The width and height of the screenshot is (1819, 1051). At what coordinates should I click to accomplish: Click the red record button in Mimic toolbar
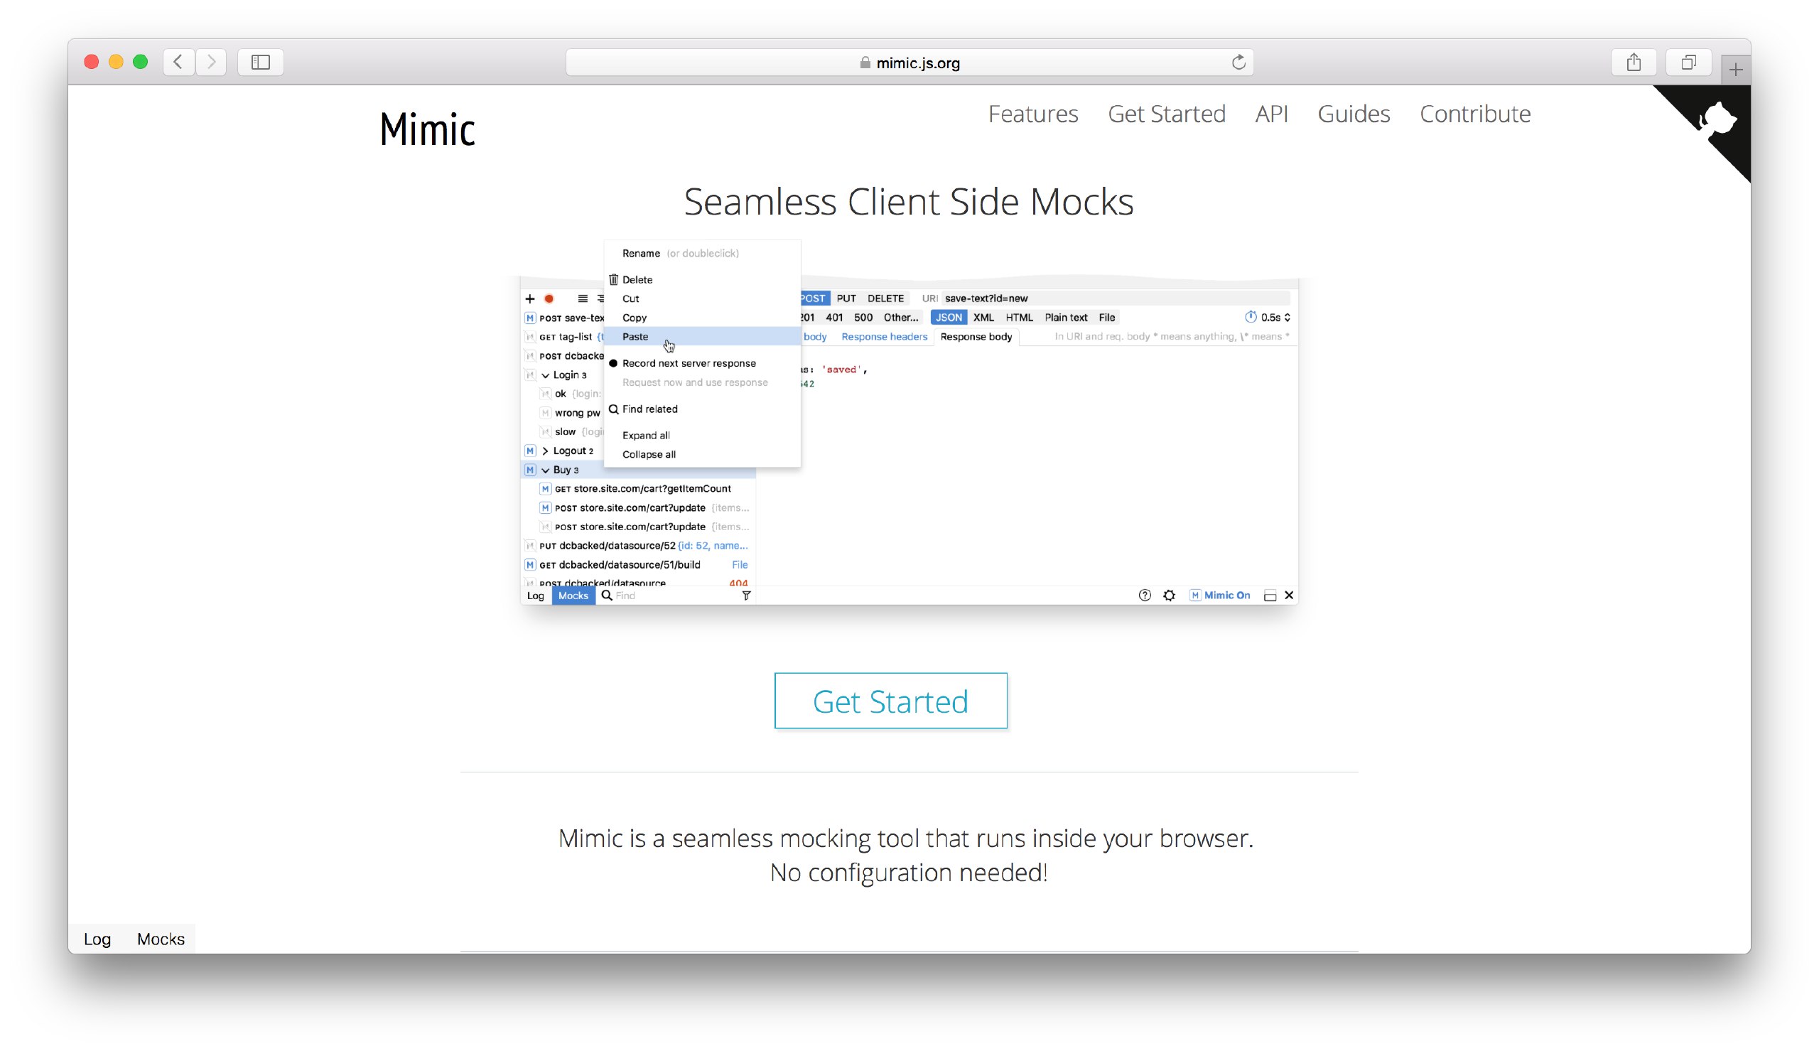pyautogui.click(x=549, y=298)
